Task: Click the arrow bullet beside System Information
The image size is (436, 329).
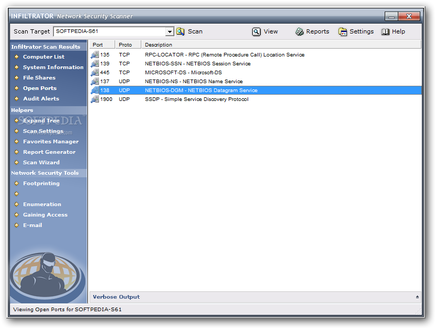Action: (17, 67)
